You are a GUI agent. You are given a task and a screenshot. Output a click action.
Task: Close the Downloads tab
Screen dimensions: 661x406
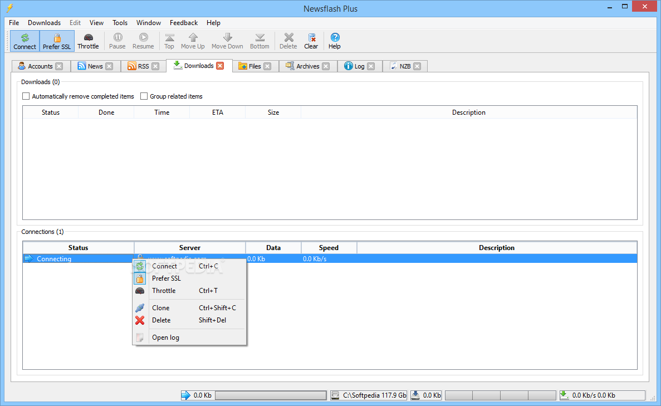click(x=220, y=66)
